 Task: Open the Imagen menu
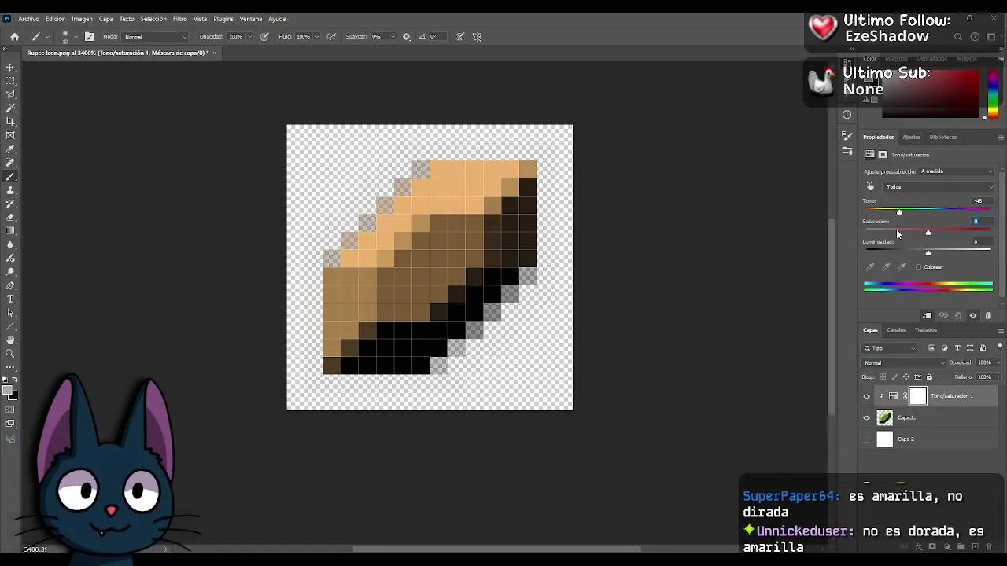coord(83,19)
